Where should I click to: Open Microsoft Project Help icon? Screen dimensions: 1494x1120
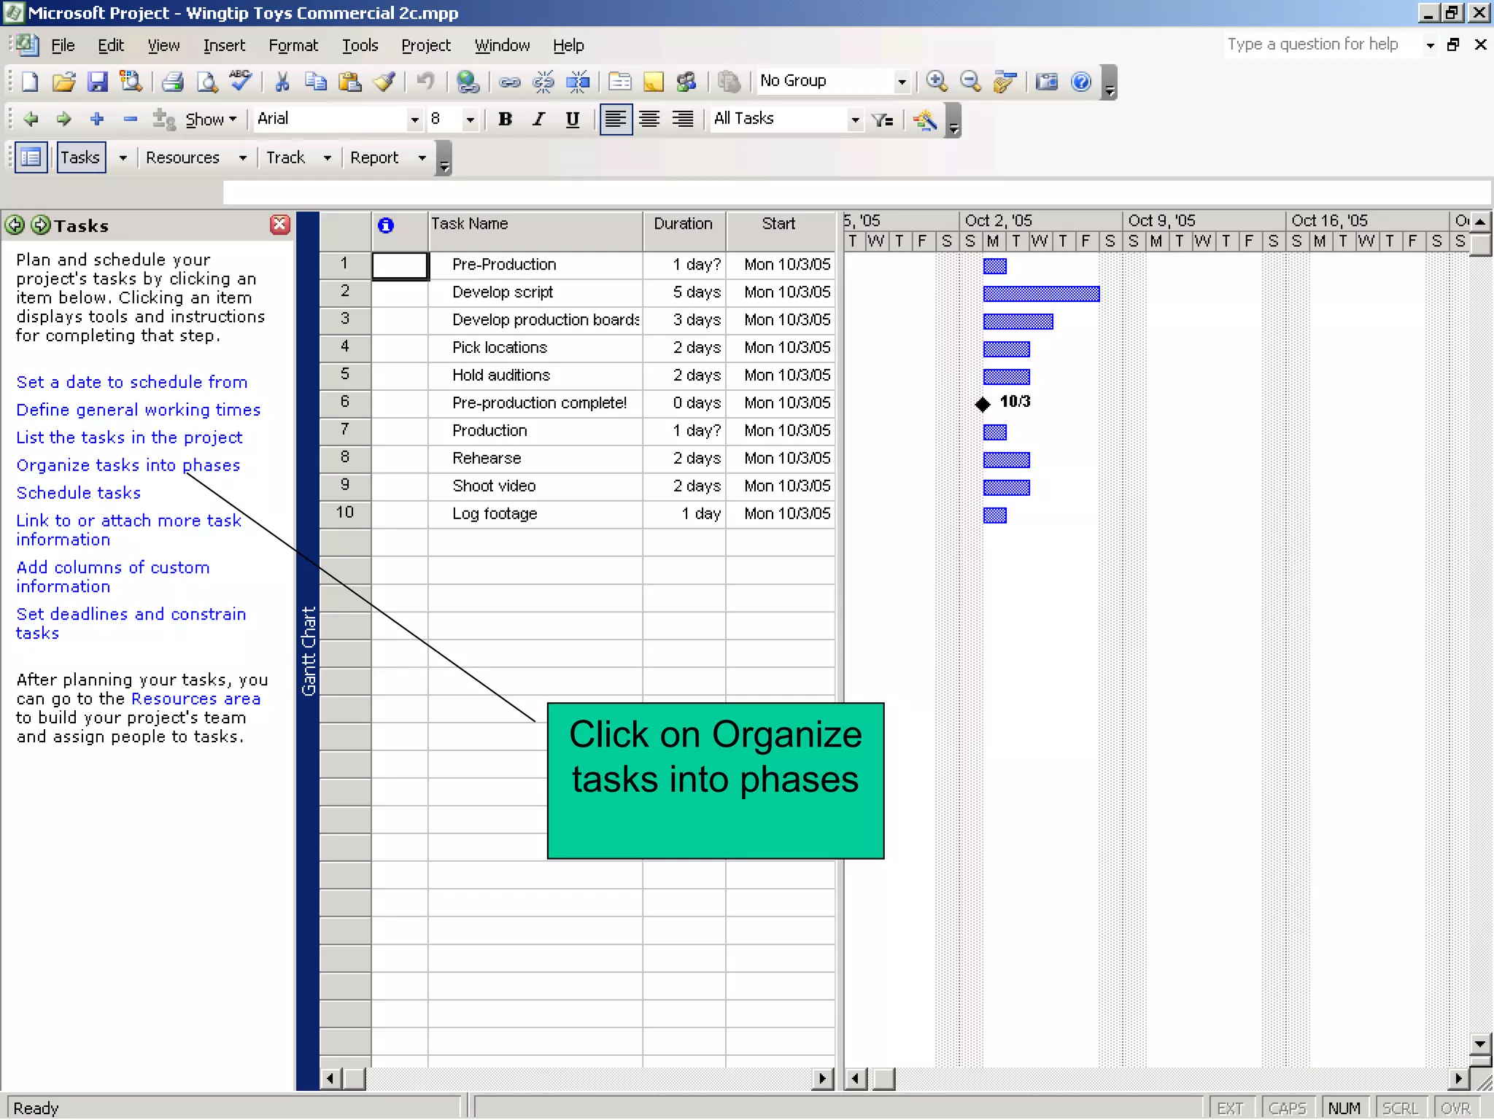[1081, 82]
